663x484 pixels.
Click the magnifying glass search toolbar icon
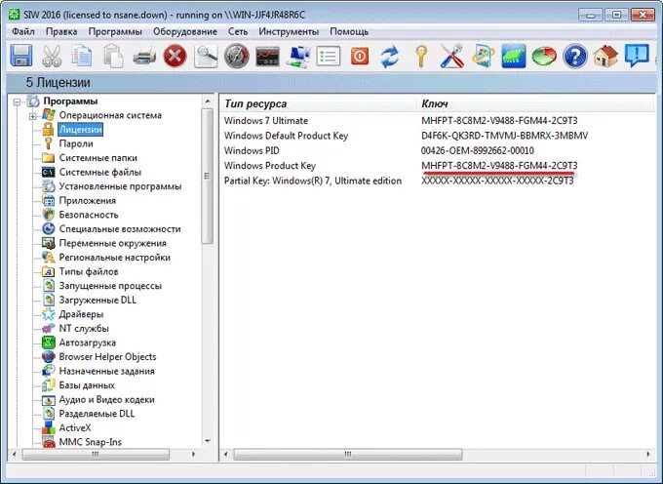[206, 56]
